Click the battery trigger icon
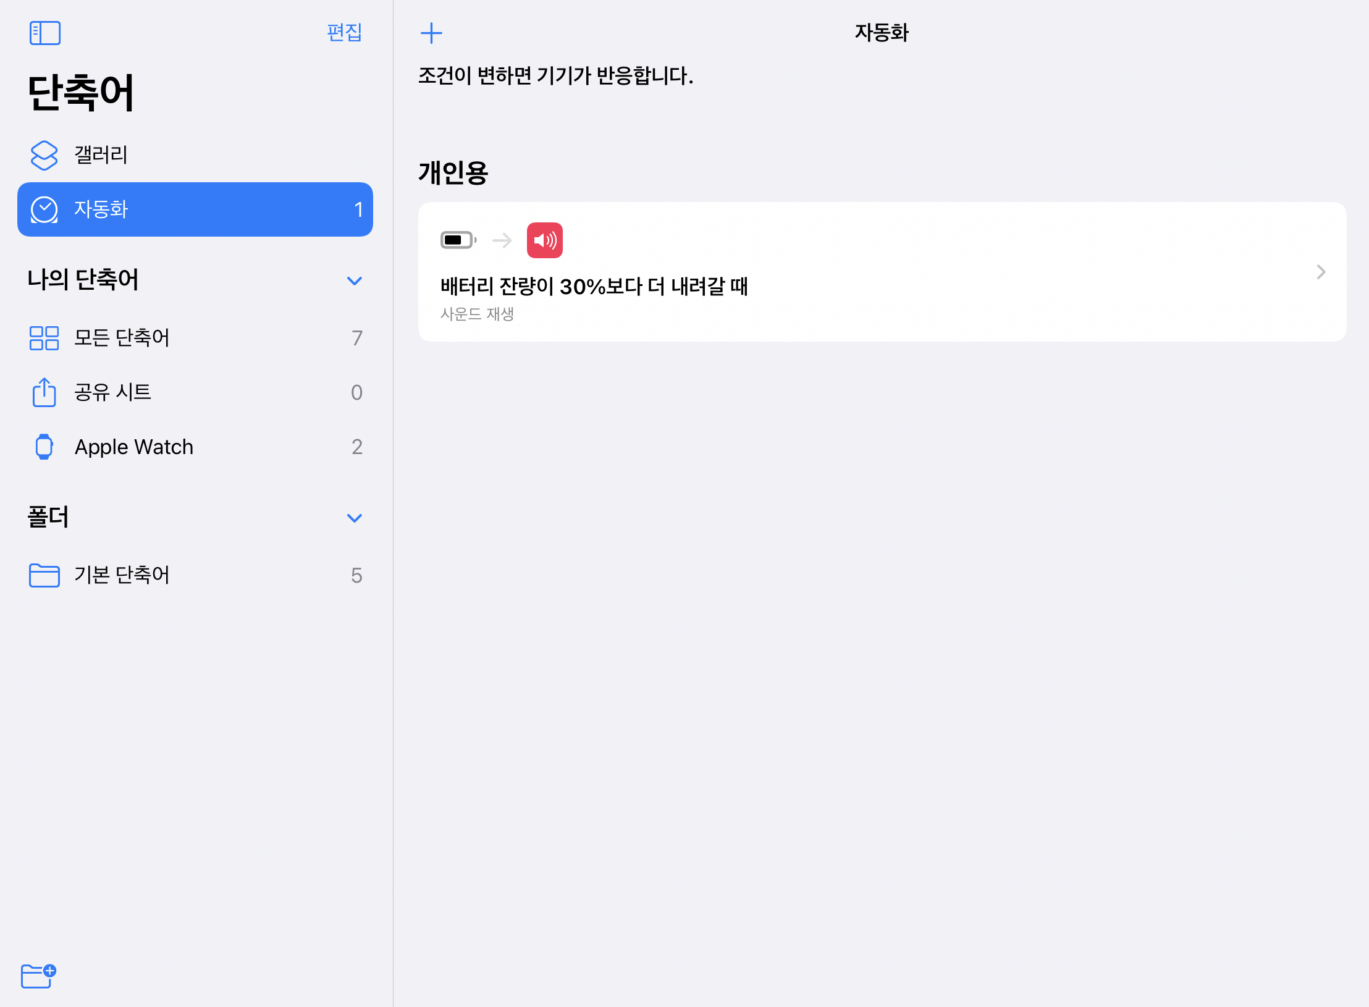The height and width of the screenshot is (1007, 1369). pyautogui.click(x=458, y=240)
